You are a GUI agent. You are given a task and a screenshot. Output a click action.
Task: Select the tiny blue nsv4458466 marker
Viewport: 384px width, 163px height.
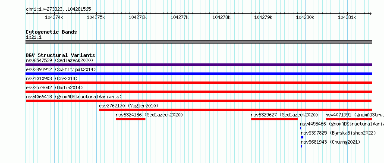coord(301,128)
